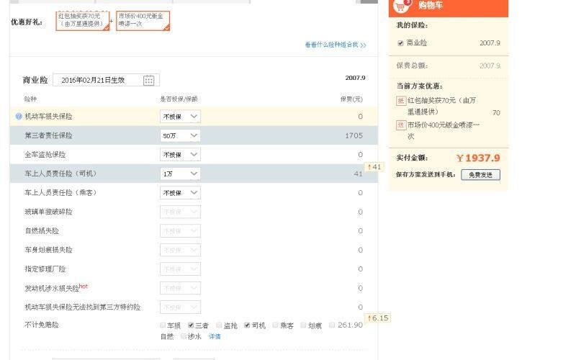Select the 红包抽奖获70元 gift offer box
Image resolution: width=576 pixels, height=360 pixels.
coord(83,21)
